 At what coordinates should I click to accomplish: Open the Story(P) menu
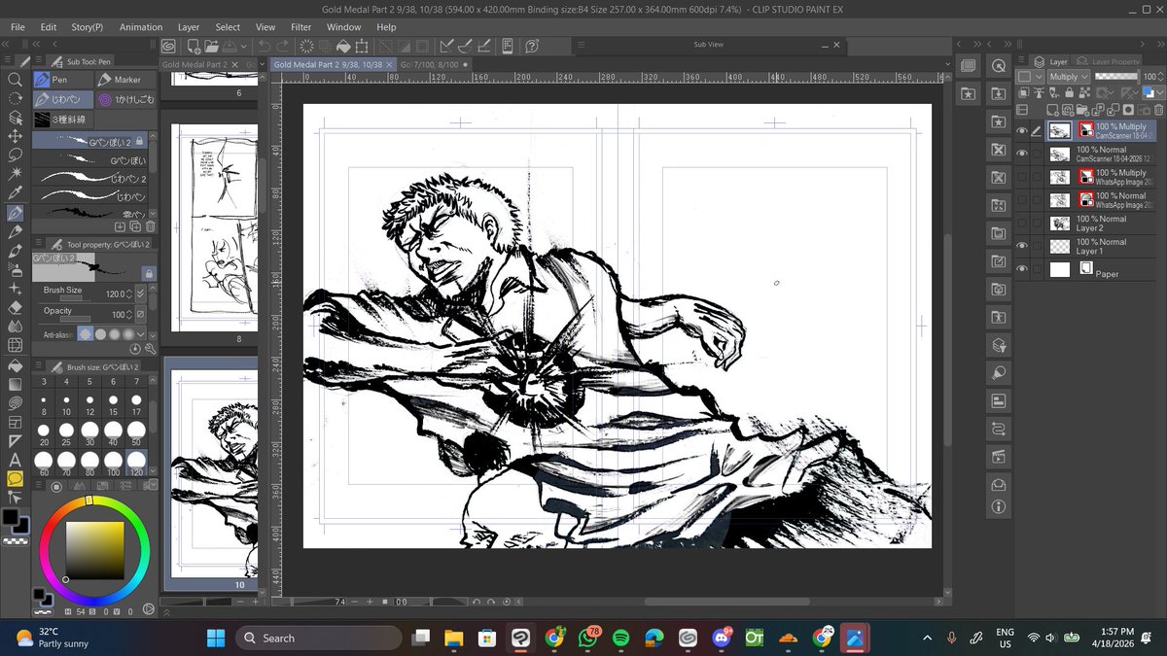coord(88,27)
